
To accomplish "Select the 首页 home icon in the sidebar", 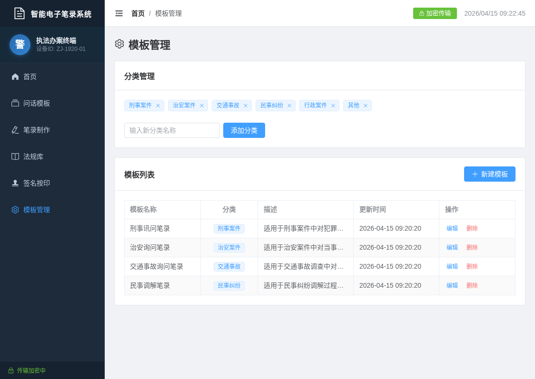I will point(15,77).
